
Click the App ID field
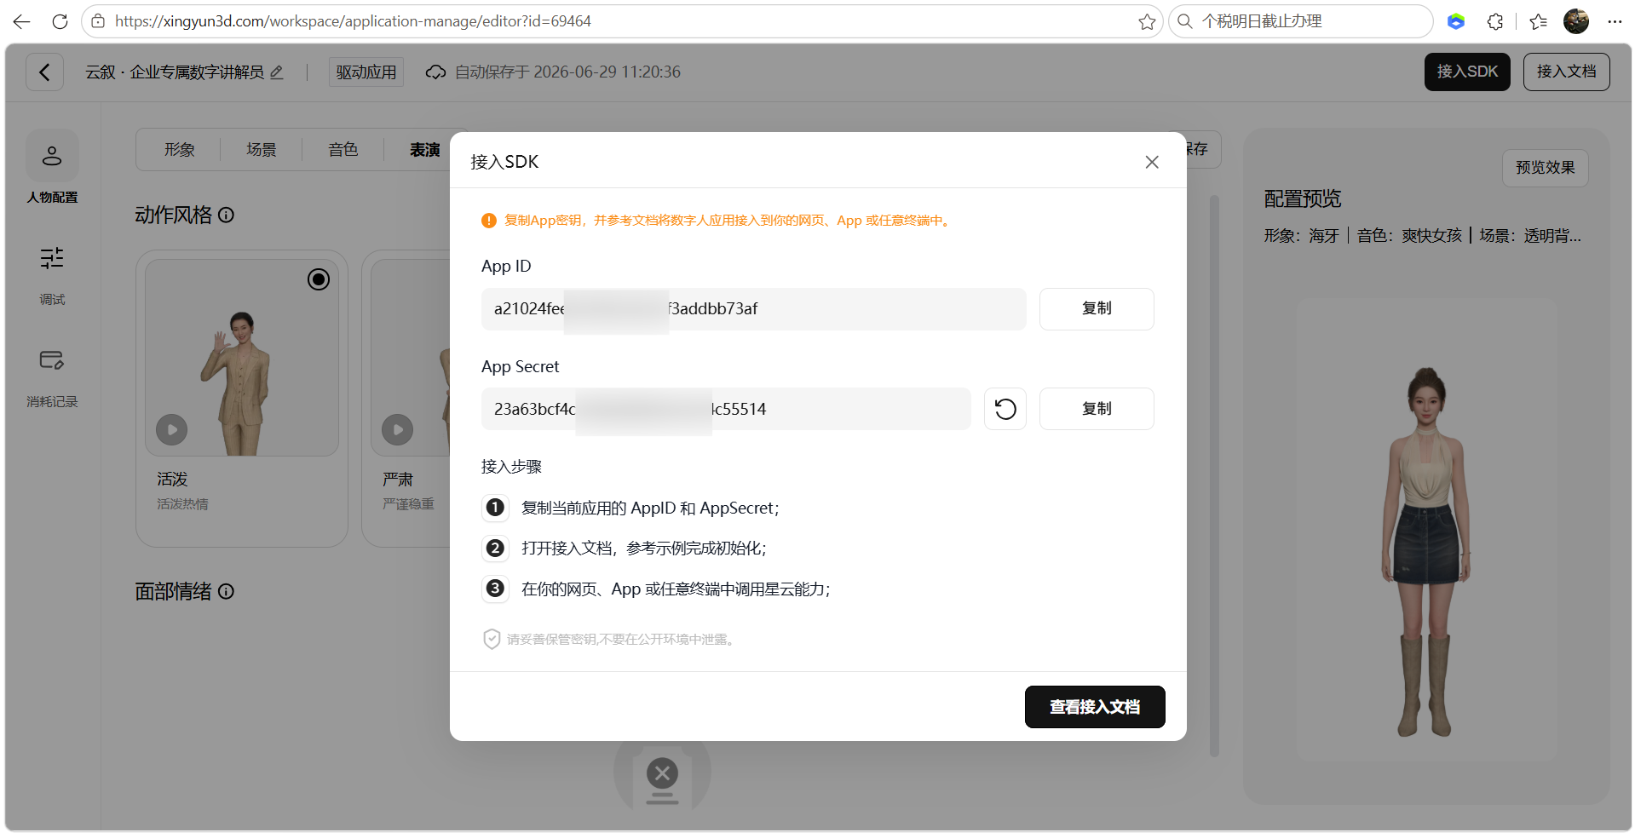753,308
